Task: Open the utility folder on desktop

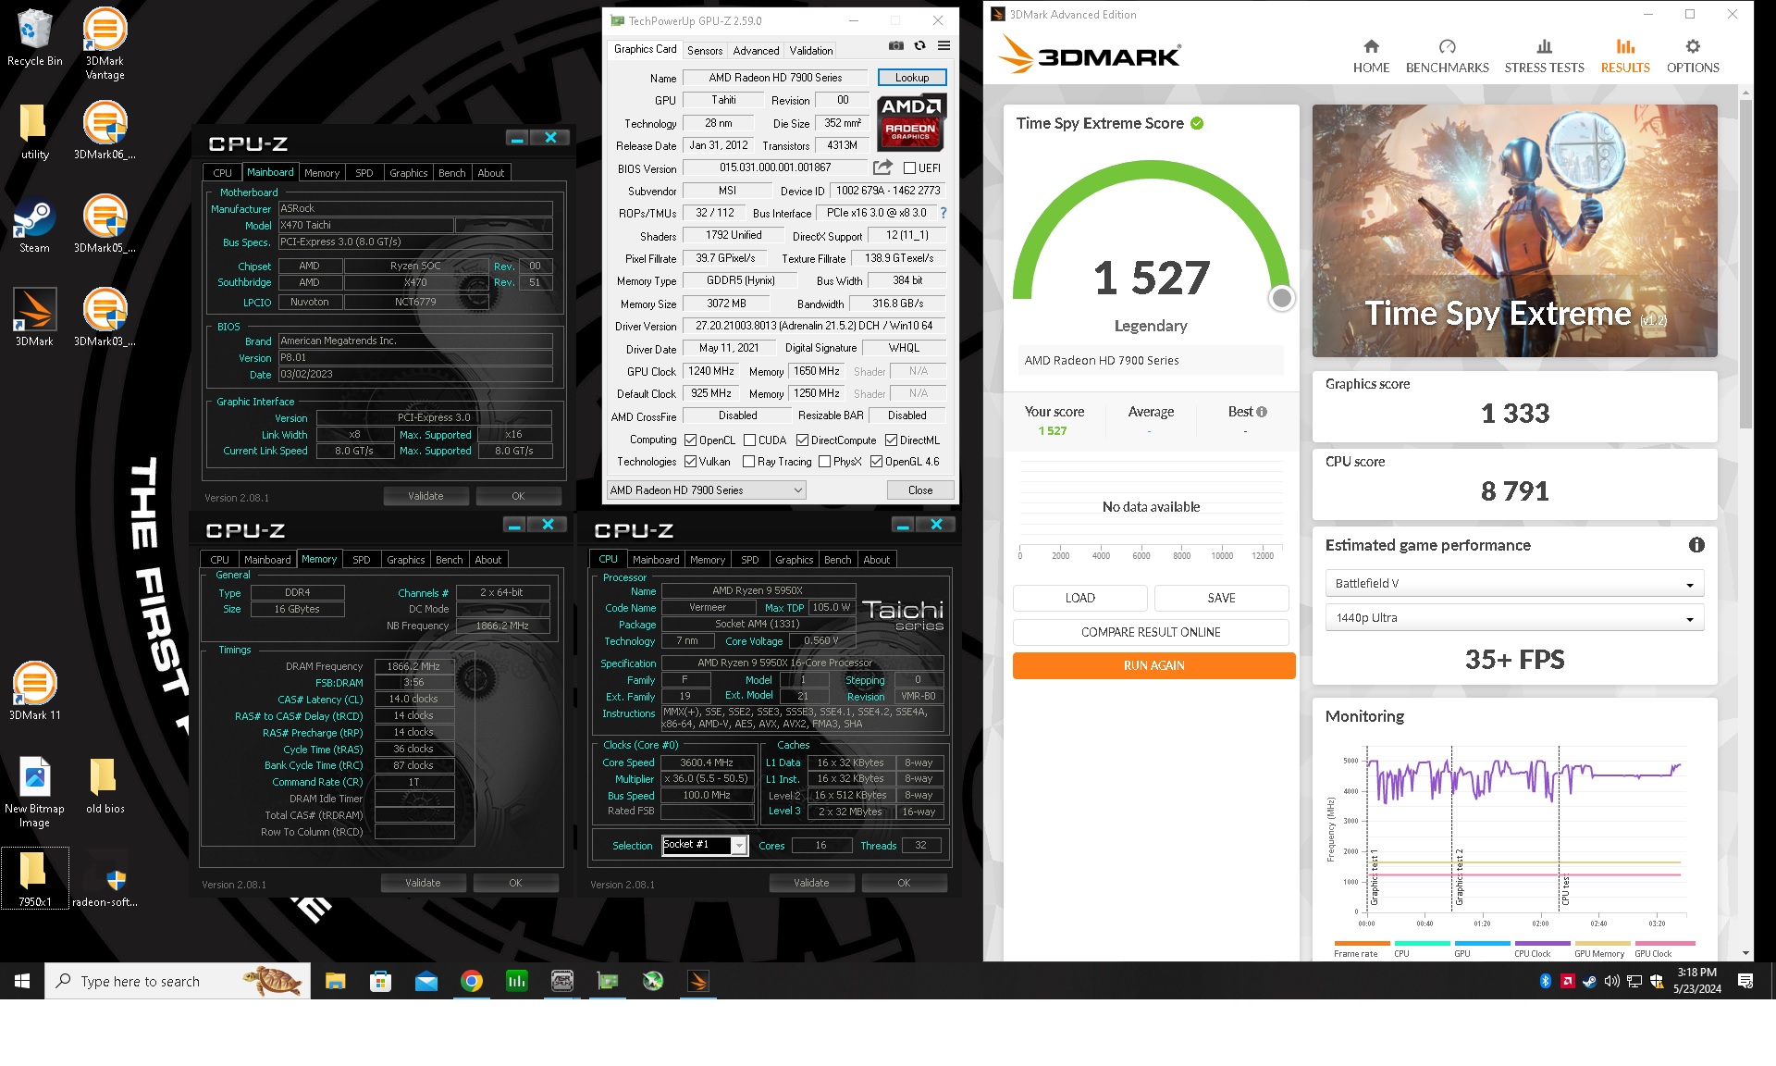Action: 34,130
